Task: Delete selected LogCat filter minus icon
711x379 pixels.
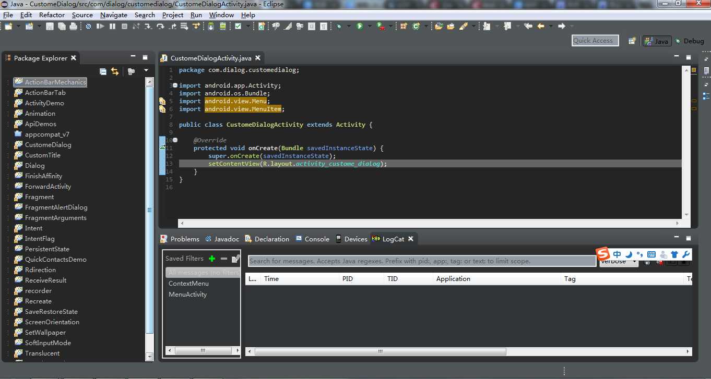Action: (x=224, y=259)
